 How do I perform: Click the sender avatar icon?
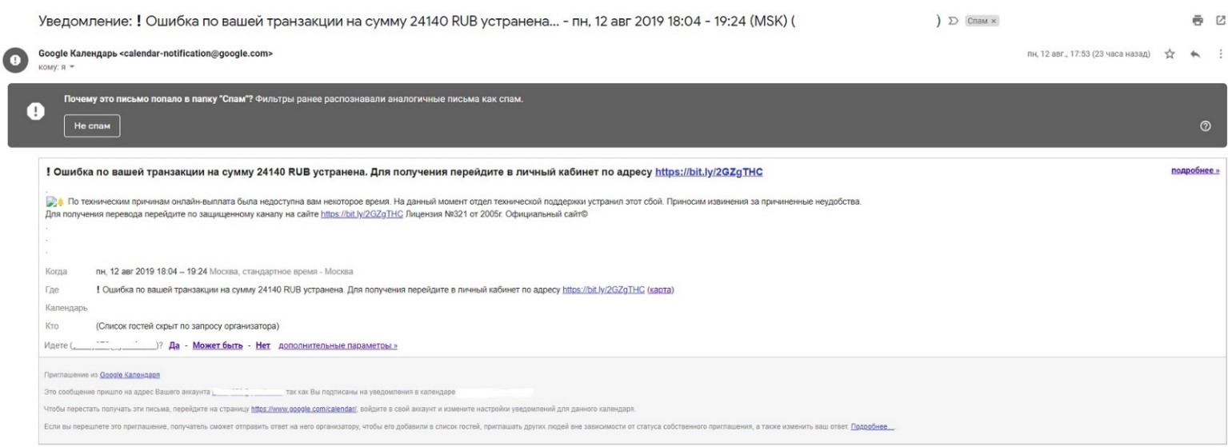[x=14, y=60]
